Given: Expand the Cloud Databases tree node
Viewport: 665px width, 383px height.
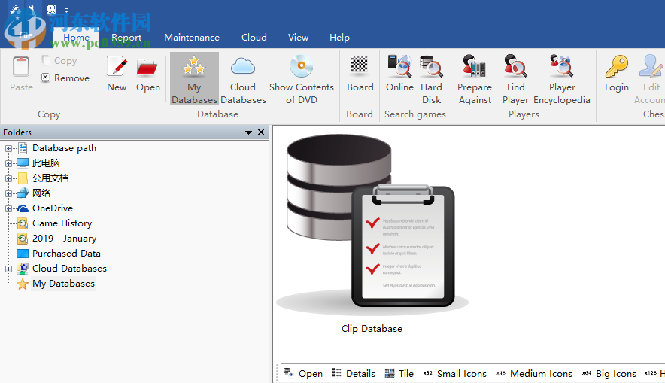Looking at the screenshot, I should [x=9, y=269].
